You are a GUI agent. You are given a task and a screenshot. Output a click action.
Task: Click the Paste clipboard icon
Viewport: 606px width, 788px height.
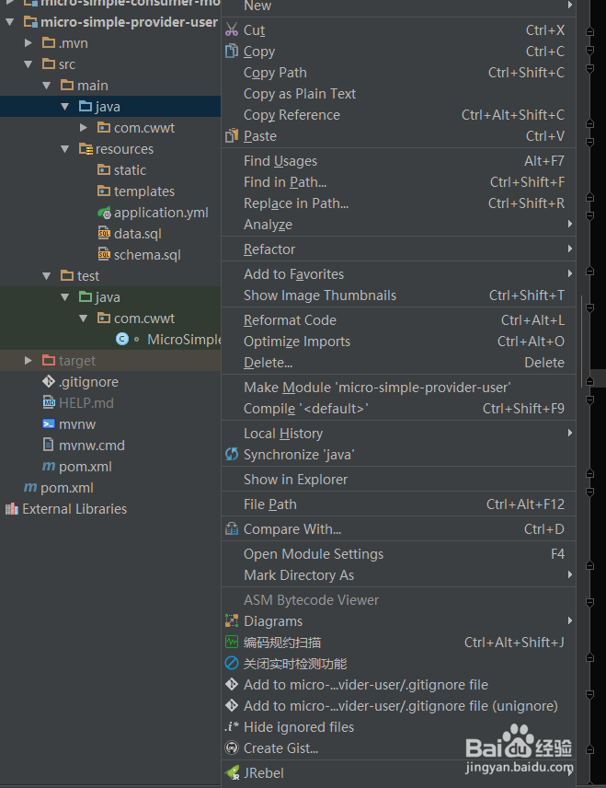point(232,136)
